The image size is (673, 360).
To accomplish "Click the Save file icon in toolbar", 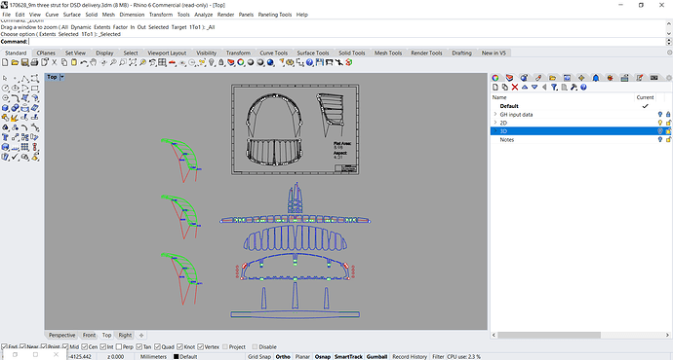I will pos(25,62).
